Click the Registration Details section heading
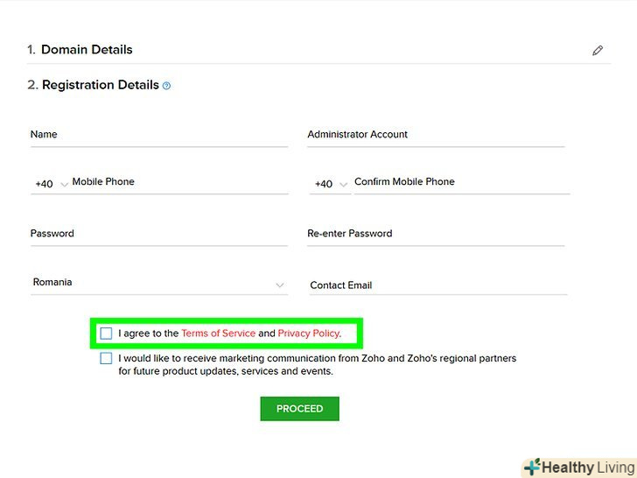 point(101,85)
